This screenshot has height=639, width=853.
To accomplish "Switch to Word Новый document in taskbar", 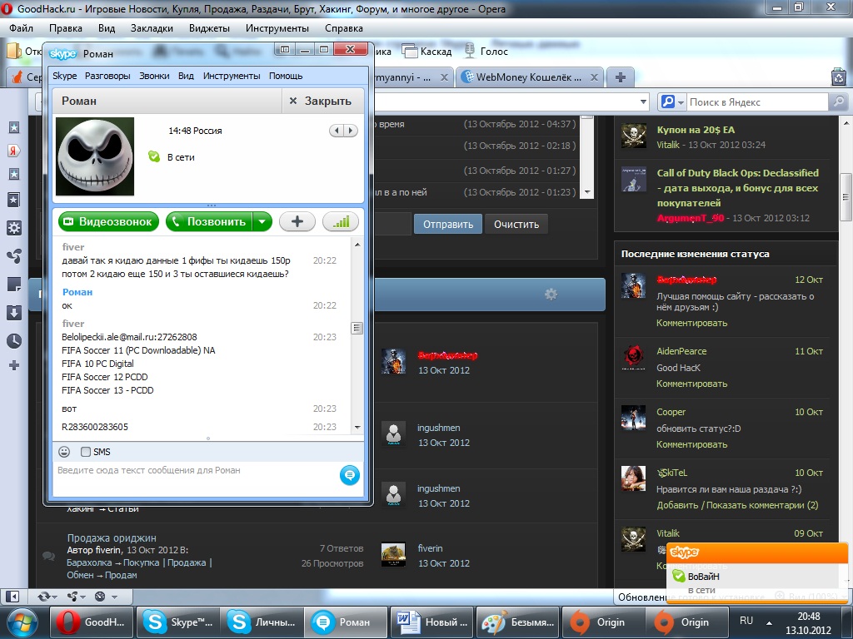I will coord(432,622).
